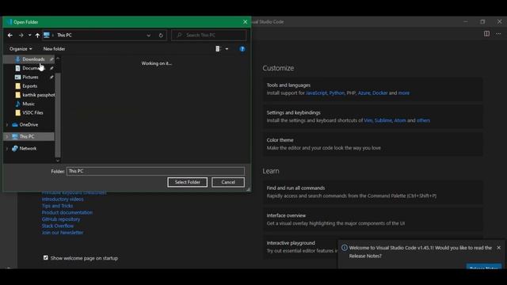Select Pictures in the navigation pane

[30, 77]
